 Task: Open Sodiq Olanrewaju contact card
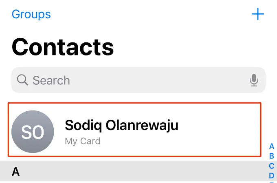click(x=134, y=130)
